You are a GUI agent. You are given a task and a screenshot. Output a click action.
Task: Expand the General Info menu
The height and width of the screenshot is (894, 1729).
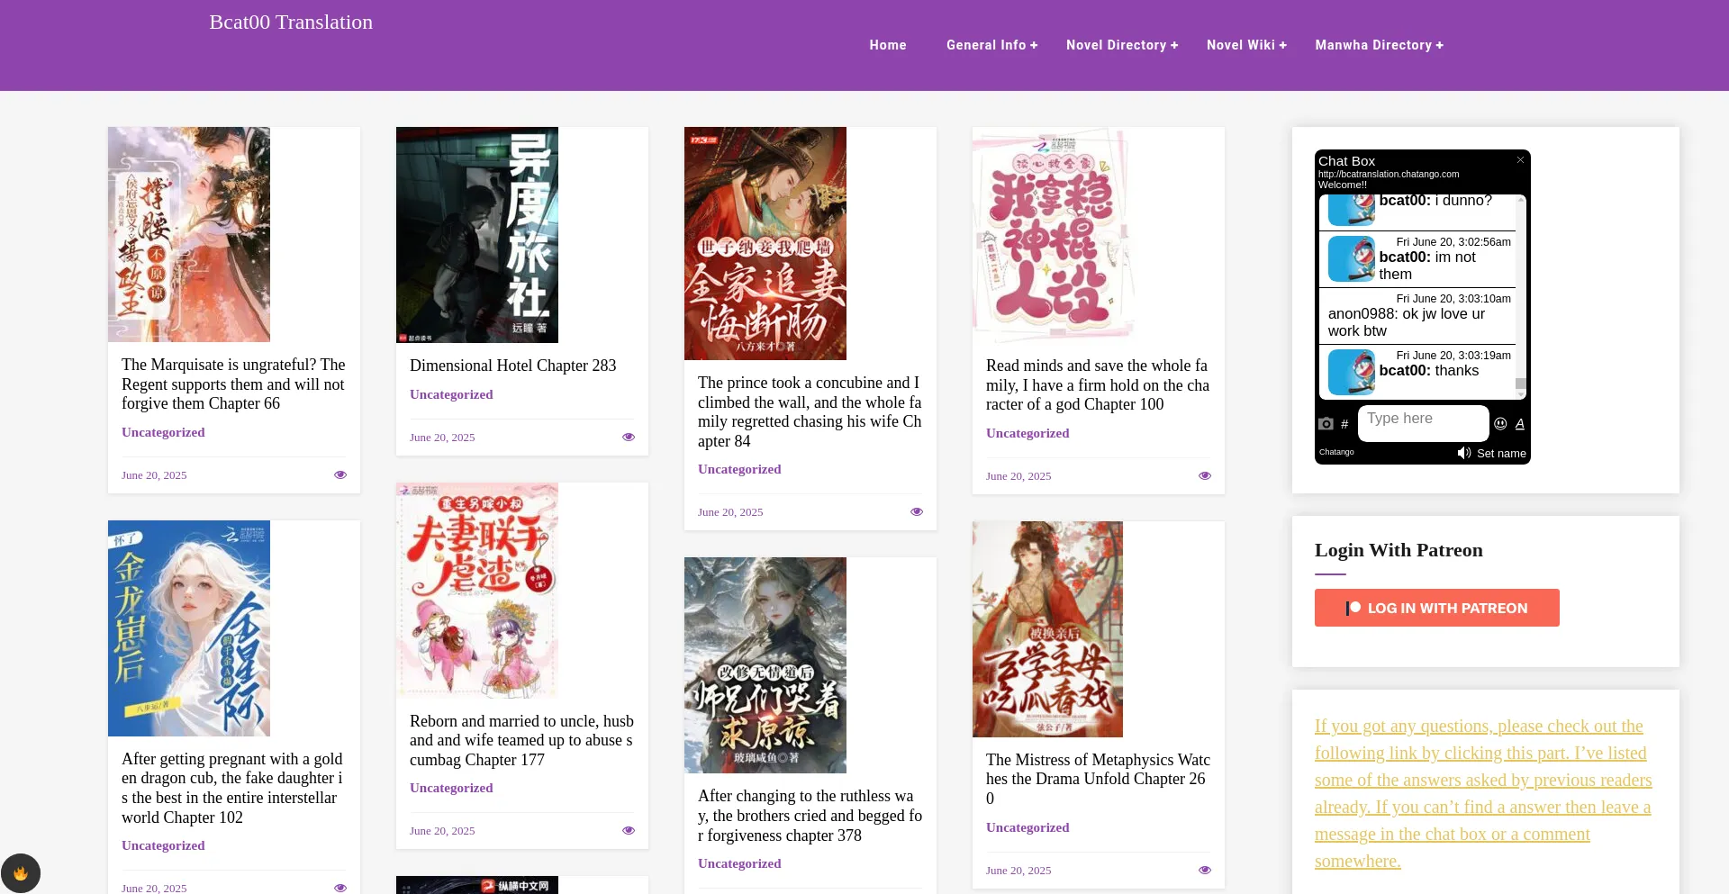click(991, 45)
